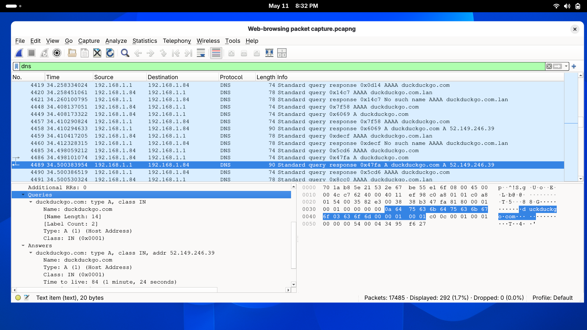Open capture options gear icon

click(57, 53)
